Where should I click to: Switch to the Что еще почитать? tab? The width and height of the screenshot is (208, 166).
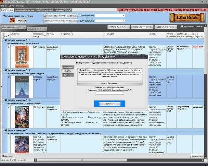(63, 10)
